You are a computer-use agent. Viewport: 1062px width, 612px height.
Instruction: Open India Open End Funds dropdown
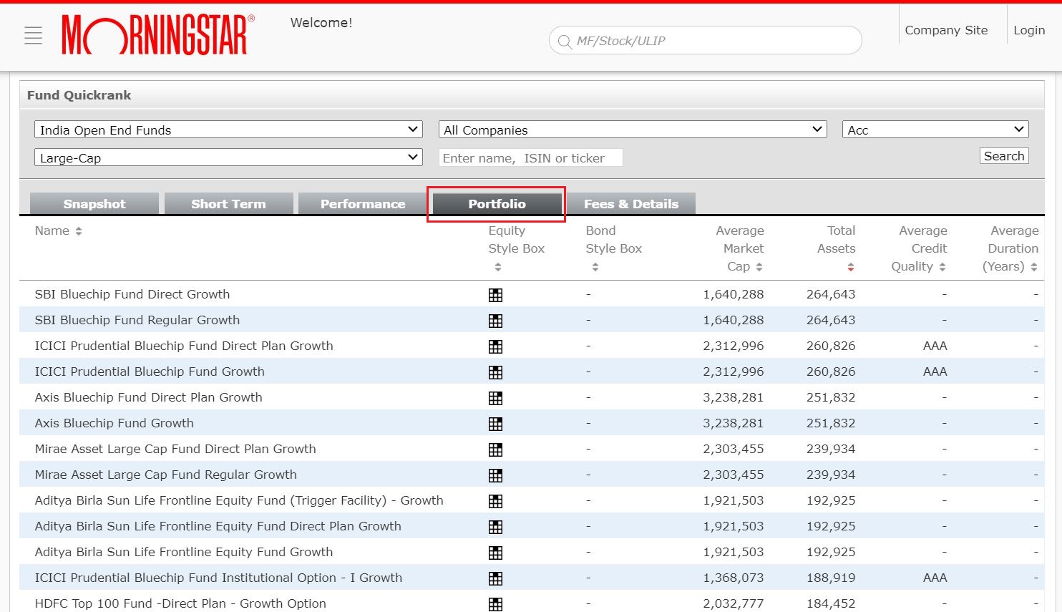(x=228, y=130)
